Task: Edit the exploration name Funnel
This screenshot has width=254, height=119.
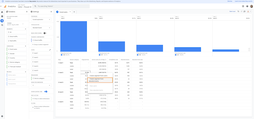Action: coord(9,18)
